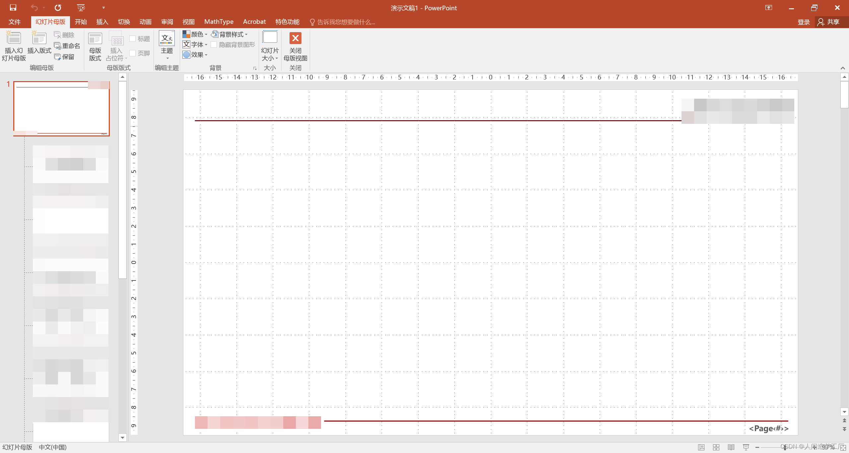Click the Master Layout icon
Image resolution: width=849 pixels, height=453 pixels.
tap(95, 39)
